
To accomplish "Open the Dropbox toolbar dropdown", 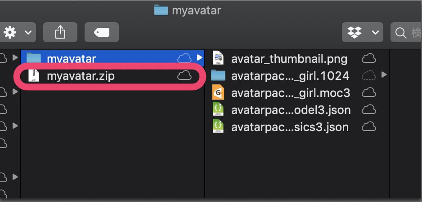I will (362, 32).
